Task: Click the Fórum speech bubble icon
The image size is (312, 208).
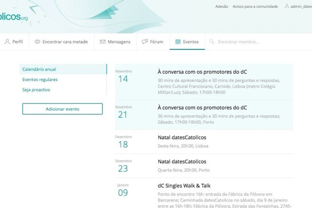Action: click(x=145, y=42)
